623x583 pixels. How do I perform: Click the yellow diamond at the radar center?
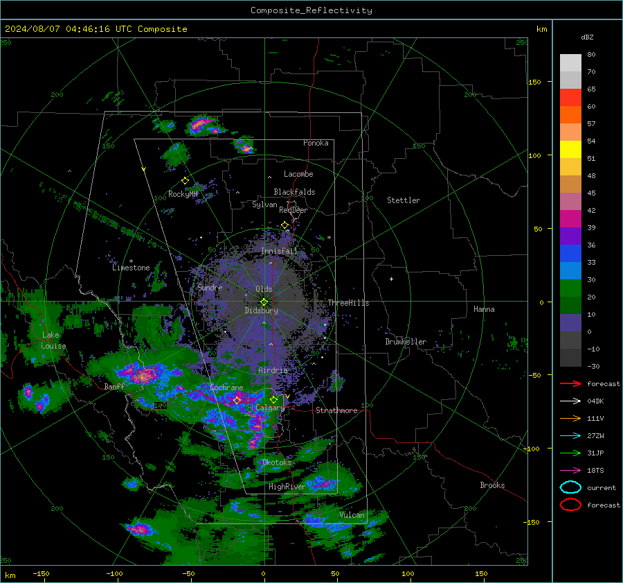tap(264, 302)
